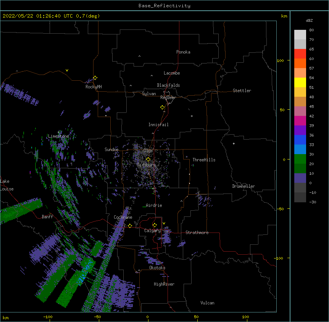Click the yellow V marker northwest of RockyMH
Image resolution: width=329 pixels, height=322 pixels.
click(x=67, y=70)
